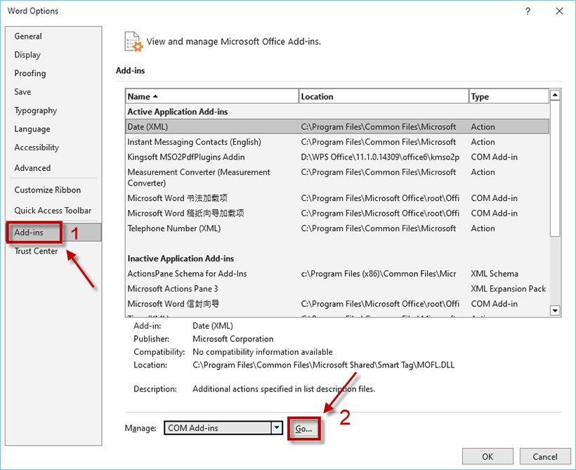Select ActionsPane Schema for Add-Ins row

click(x=337, y=274)
